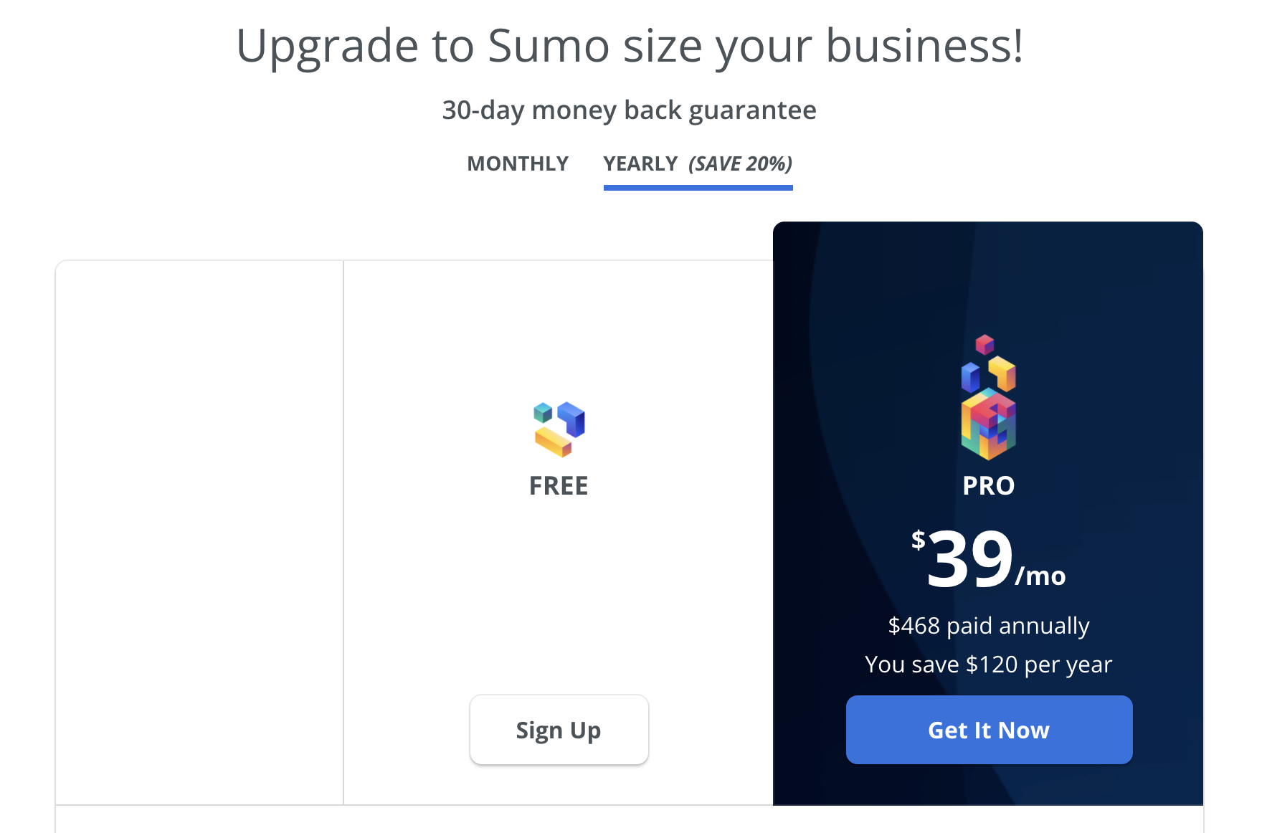
Task: Click the 30-day money back guarantee text
Action: 629,110
